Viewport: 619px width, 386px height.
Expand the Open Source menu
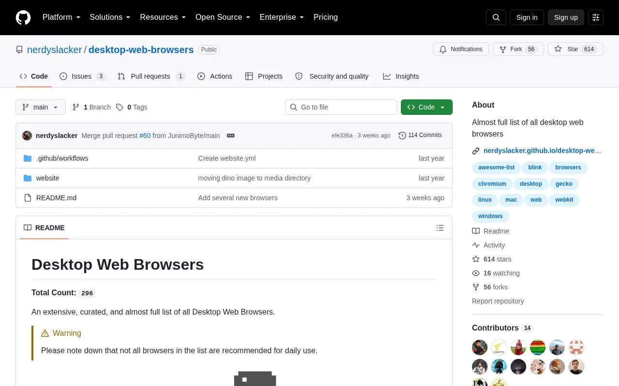pos(223,17)
